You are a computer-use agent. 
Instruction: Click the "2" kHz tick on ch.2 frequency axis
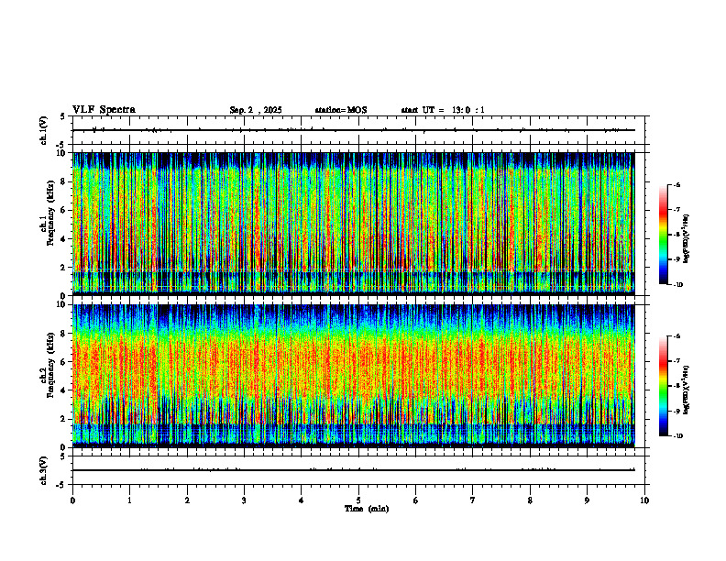coord(64,419)
